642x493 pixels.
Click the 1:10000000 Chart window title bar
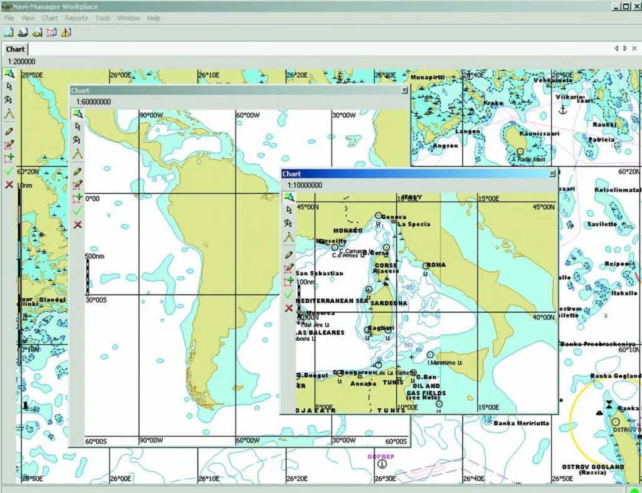[x=419, y=174]
